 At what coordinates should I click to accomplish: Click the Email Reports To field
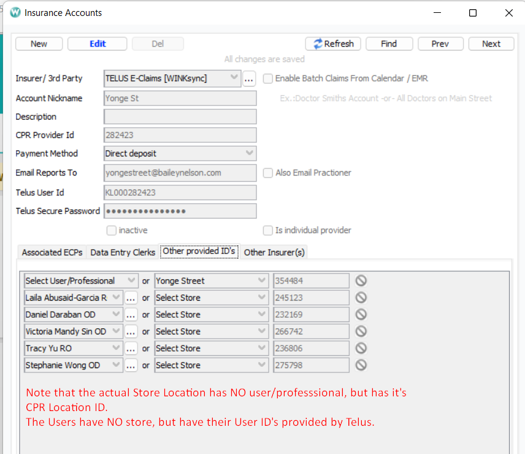tap(180, 173)
